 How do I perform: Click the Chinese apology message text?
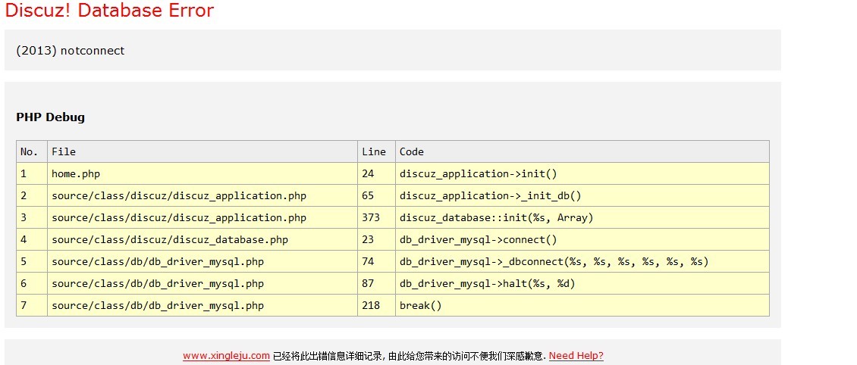click(410, 356)
